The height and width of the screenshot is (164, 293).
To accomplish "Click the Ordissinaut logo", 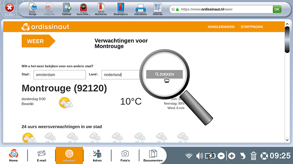I will coord(45,27).
